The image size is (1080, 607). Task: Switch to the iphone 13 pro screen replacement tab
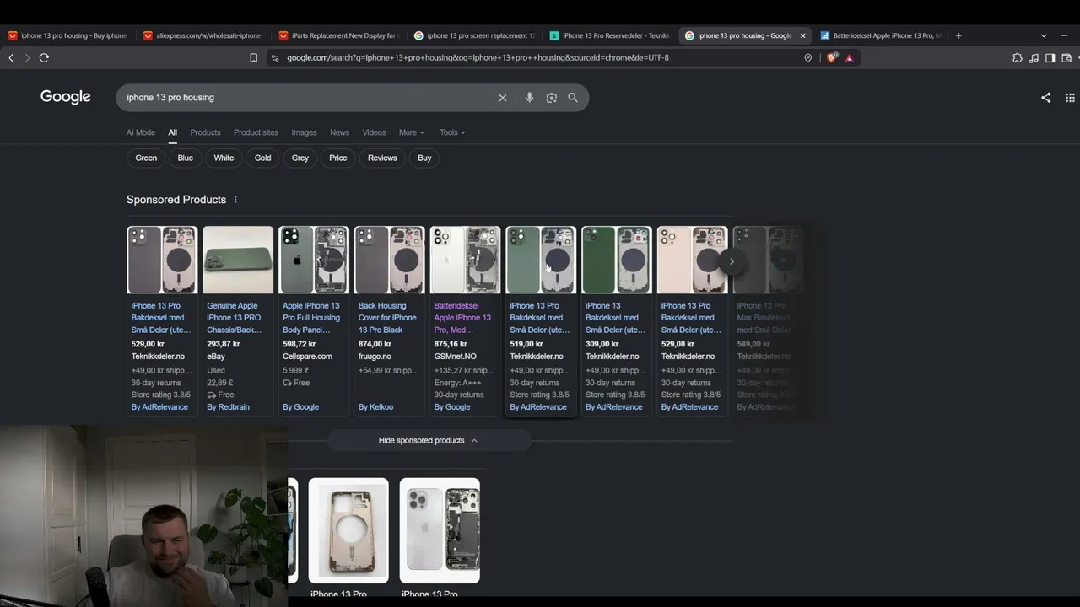point(473,35)
